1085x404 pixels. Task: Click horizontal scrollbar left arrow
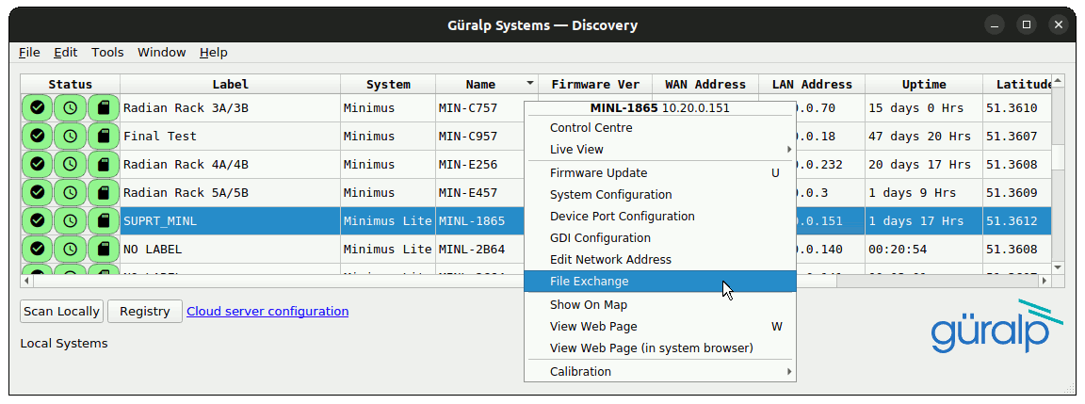pyautogui.click(x=26, y=281)
